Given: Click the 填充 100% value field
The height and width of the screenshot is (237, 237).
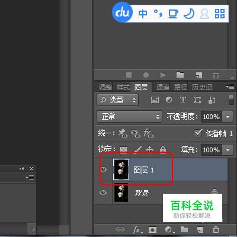Looking at the screenshot, I should click(212, 150).
